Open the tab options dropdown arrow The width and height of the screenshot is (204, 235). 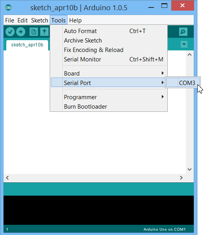point(184,44)
